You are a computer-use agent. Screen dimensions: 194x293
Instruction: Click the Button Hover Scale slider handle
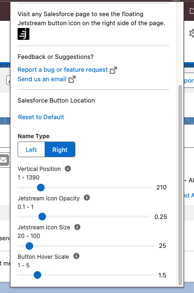point(37,275)
